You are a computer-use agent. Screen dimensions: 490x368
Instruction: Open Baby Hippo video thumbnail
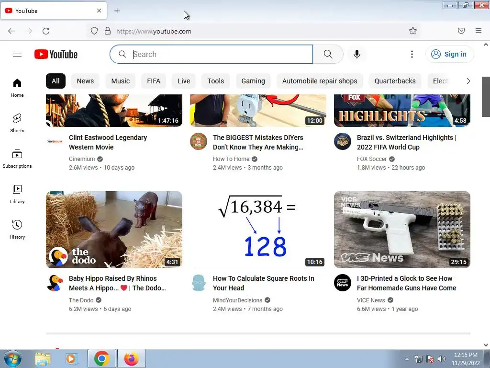(114, 230)
